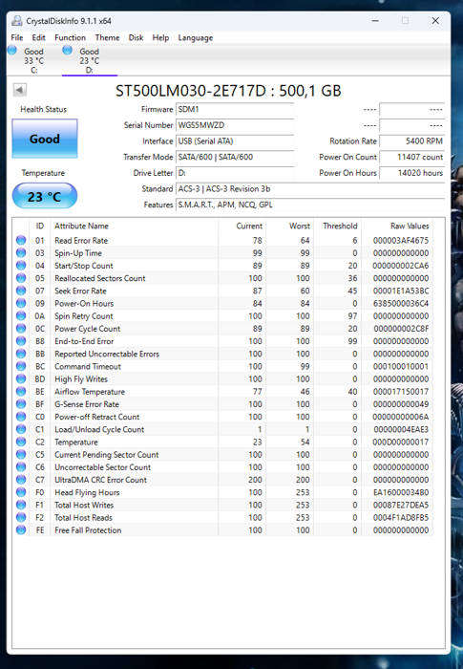
Task: Click status icon for Total Host Reads
Action: 20,517
